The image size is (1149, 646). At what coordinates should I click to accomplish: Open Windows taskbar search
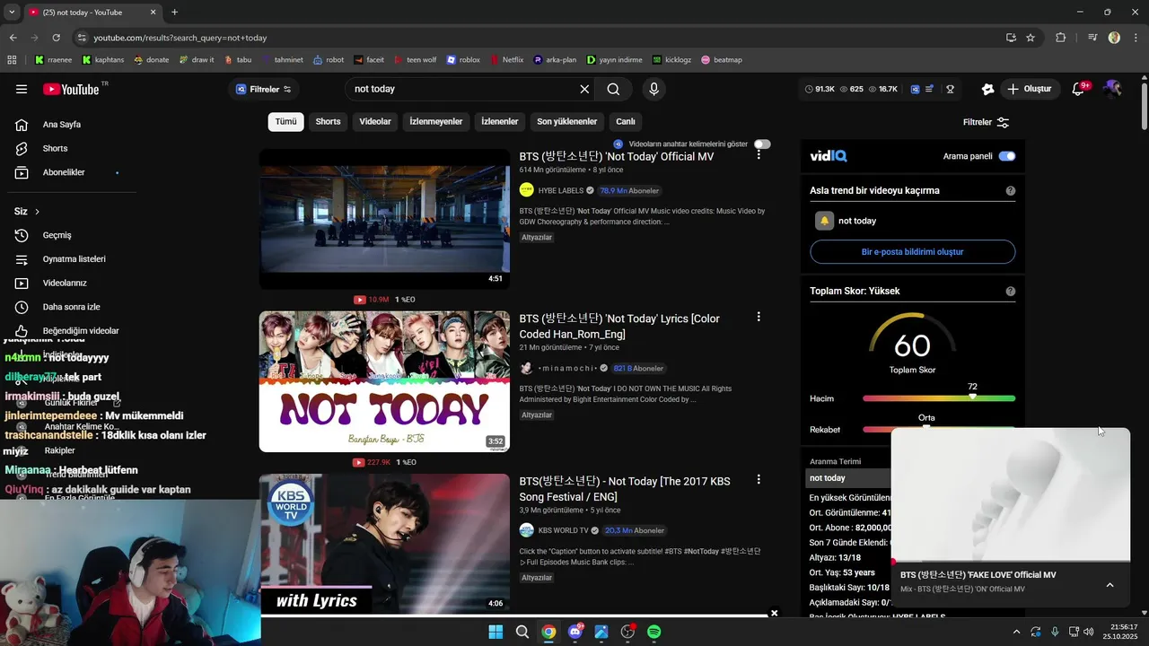(x=522, y=632)
